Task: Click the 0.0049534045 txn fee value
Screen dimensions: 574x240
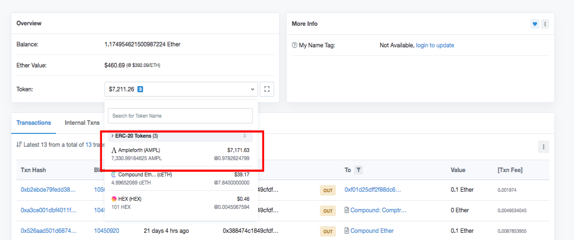Action: click(x=513, y=210)
